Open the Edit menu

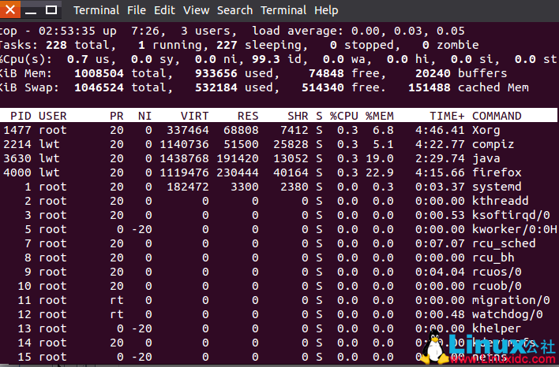coord(165,10)
